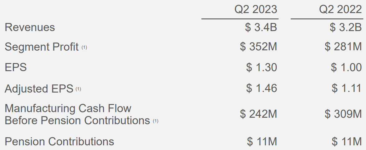The height and width of the screenshot is (150, 366).
Task: Open the footnote marker beside Segment Profit
Action: pyautogui.click(x=84, y=48)
